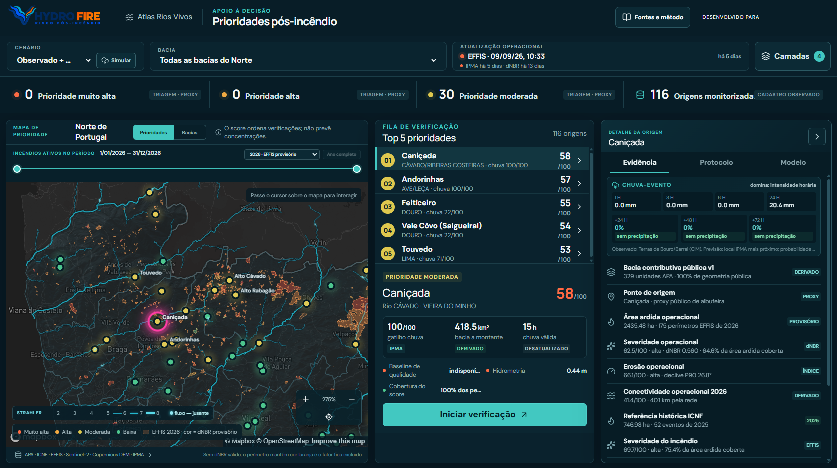Image resolution: width=837 pixels, height=468 pixels.
Task: Click Bacia contributiva layers icon
Action: tap(611, 272)
